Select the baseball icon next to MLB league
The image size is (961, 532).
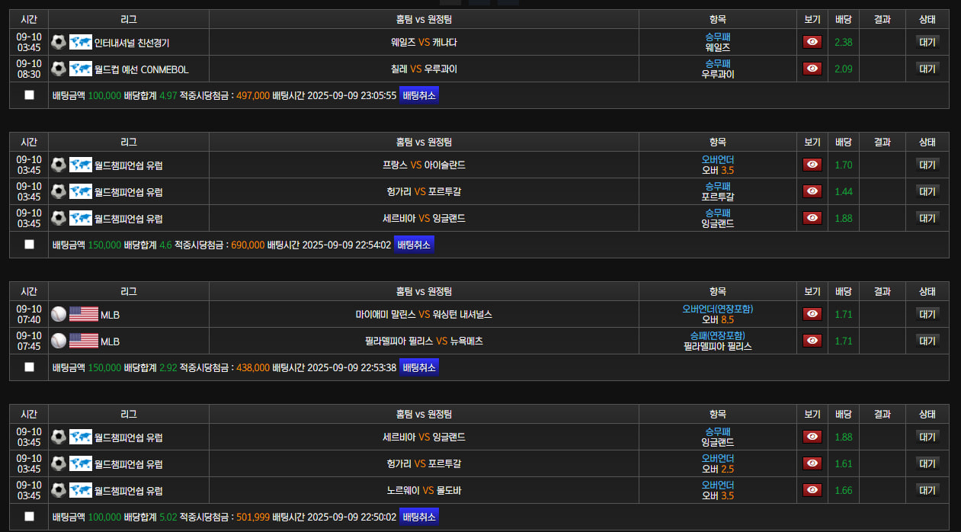click(x=59, y=313)
